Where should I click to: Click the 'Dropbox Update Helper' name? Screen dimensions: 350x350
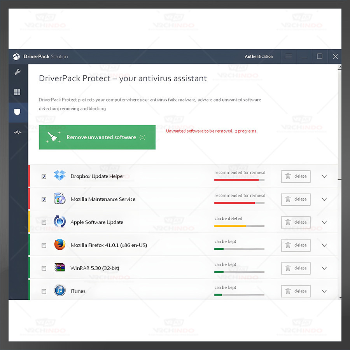[x=97, y=176]
